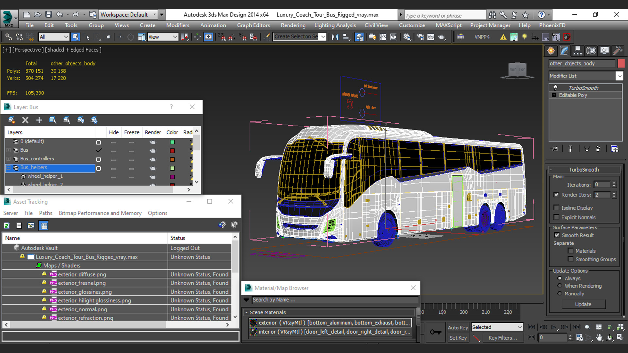Image resolution: width=628 pixels, height=353 pixels.
Task: Select the When Rendering radio button
Action: click(x=560, y=286)
